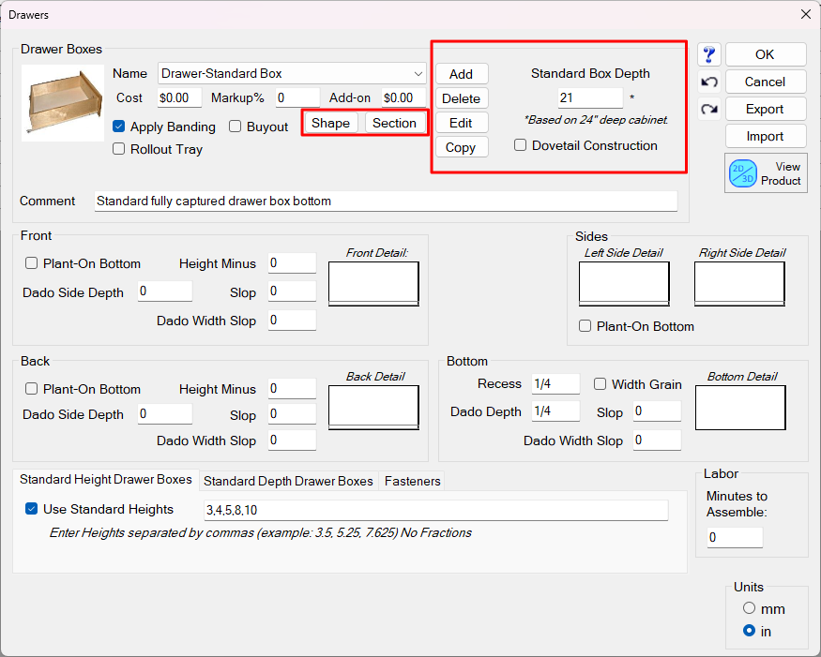This screenshot has height=657, width=821.
Task: Click the Section button
Action: coord(394,123)
